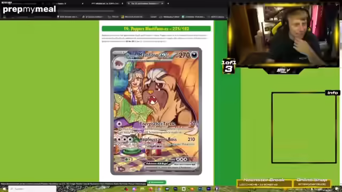342x192 pixels.
Task: Open the white square outline taskbar icon
Action: [184, 189]
